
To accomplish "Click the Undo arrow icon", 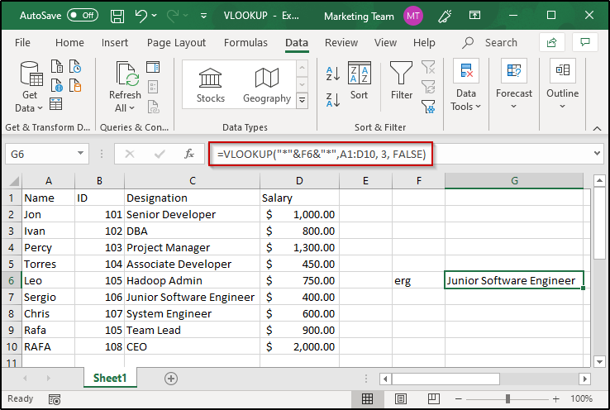I will [x=141, y=16].
